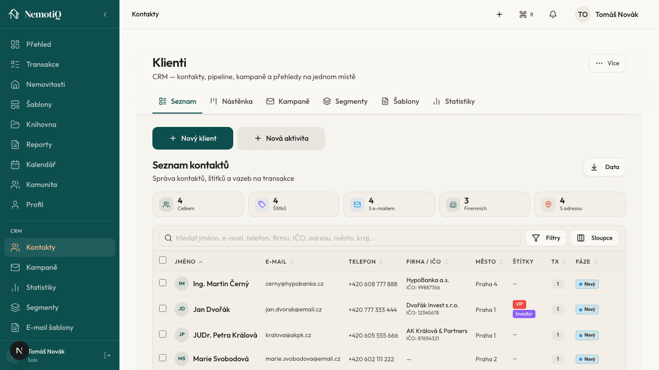This screenshot has width=659, height=370.
Task: Open the Statistiky item in the sidebar CRM section
Action: [60, 287]
